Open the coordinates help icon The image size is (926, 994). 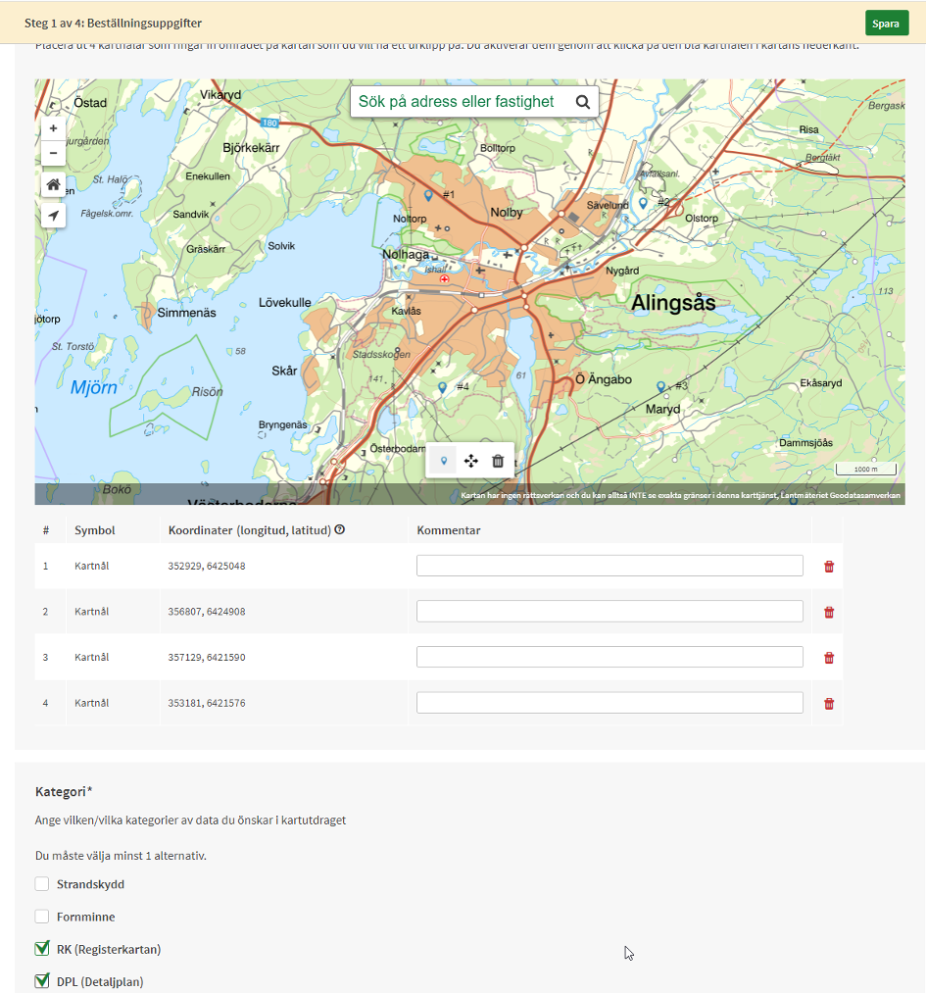point(340,530)
